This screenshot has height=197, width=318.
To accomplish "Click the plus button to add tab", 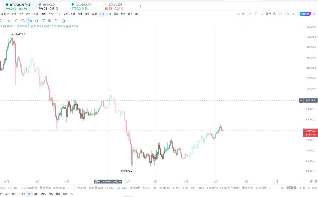I will coord(140,6).
